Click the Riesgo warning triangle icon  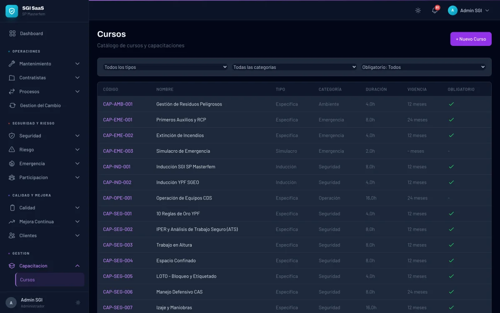click(12, 150)
